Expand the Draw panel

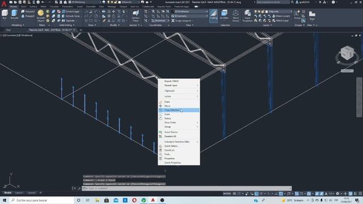coord(92,25)
